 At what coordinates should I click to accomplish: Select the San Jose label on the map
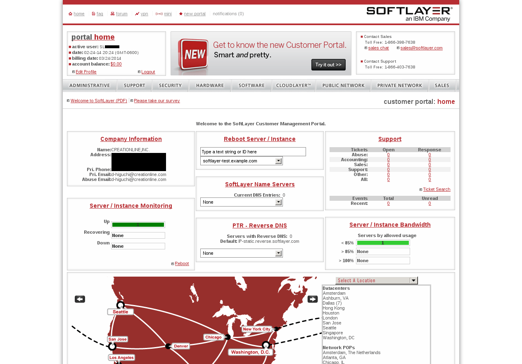point(118,339)
